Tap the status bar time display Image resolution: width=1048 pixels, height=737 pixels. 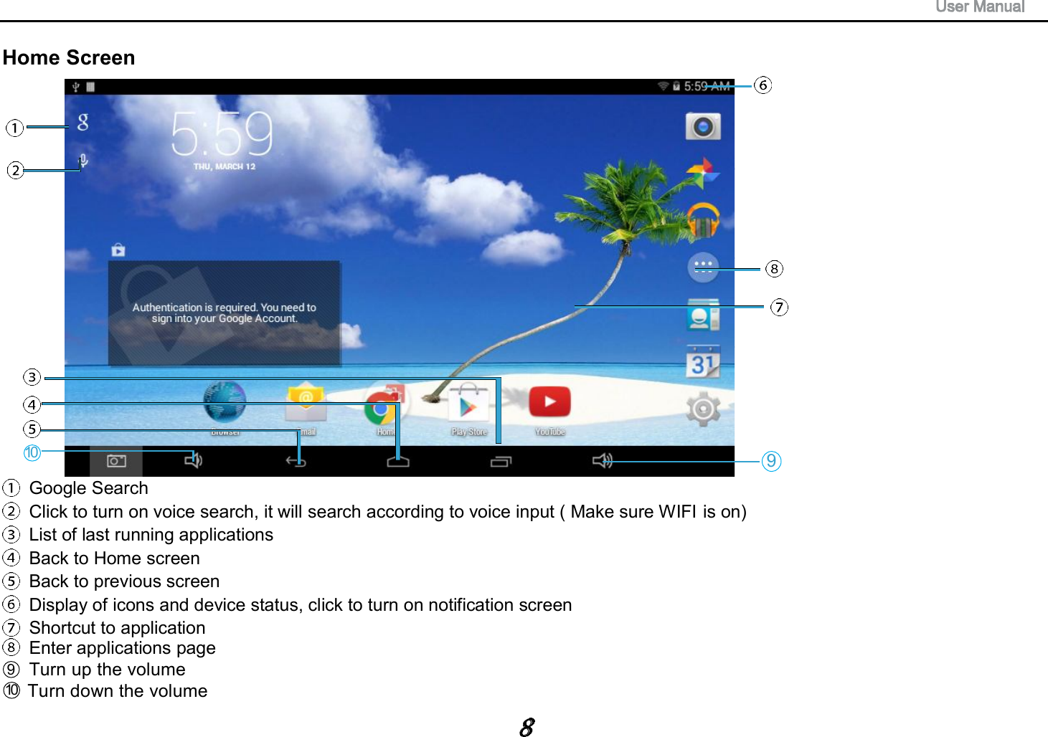[707, 87]
